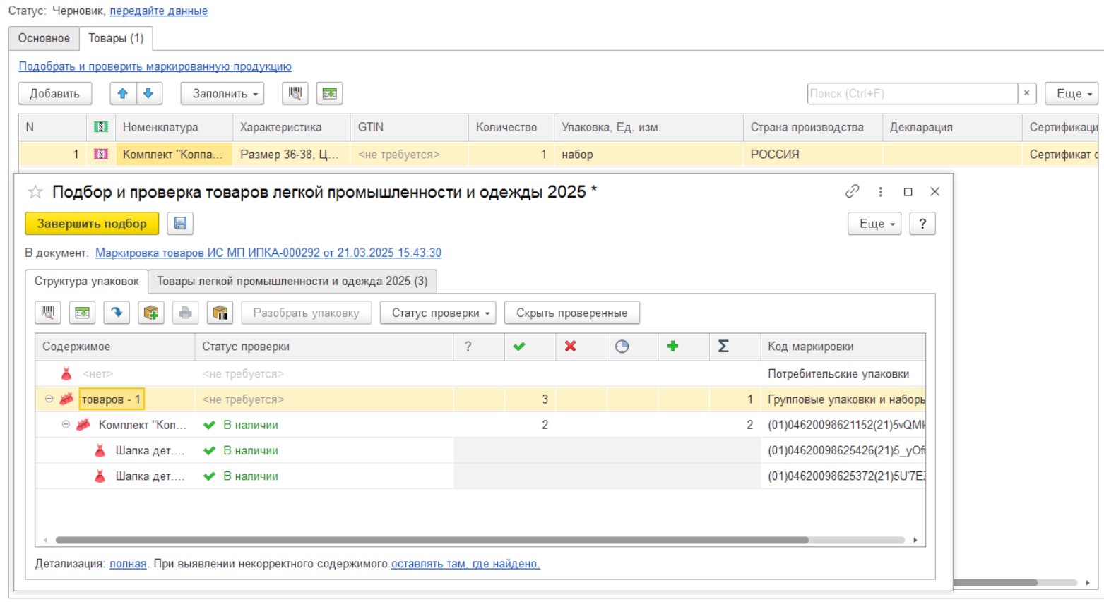Collapse the "товаров - 1" tree node
The height and width of the screenshot is (602, 1104).
49,399
